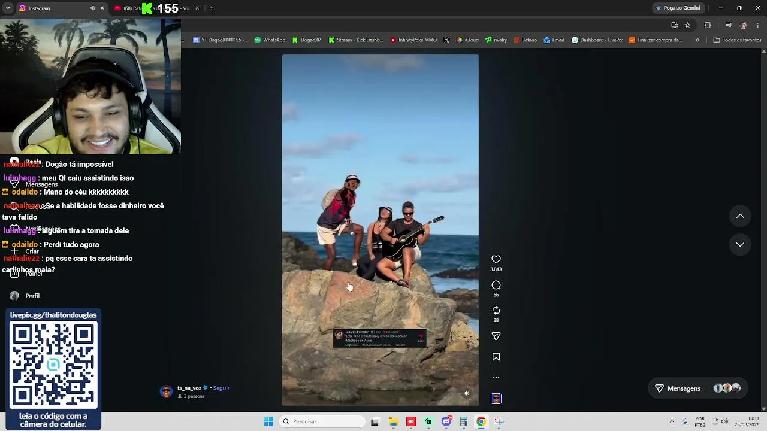Go to the previous reel arrow
The height and width of the screenshot is (431, 767).
click(740, 216)
